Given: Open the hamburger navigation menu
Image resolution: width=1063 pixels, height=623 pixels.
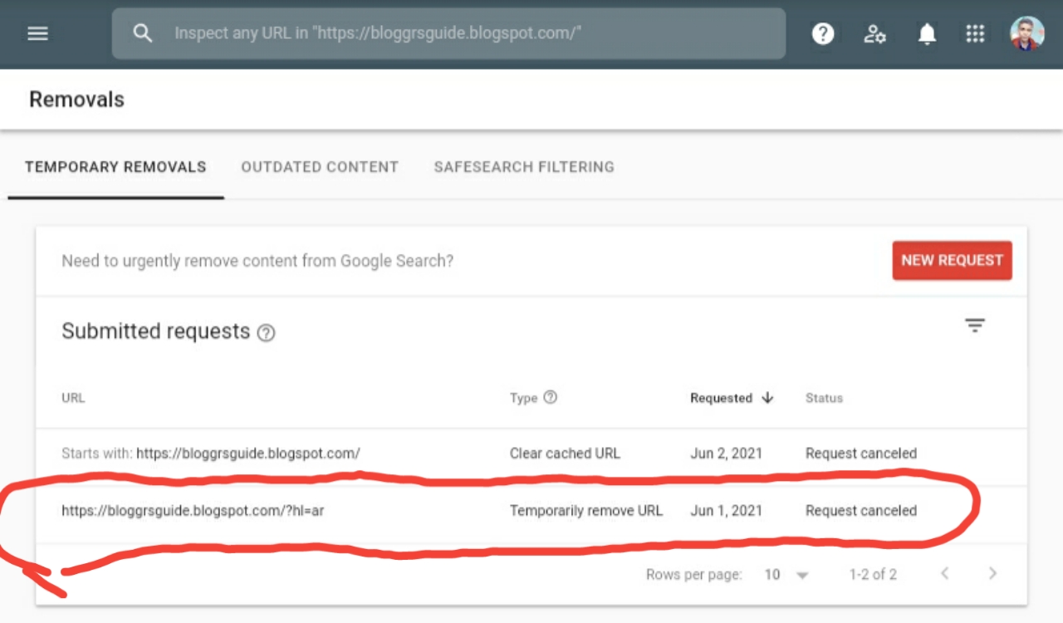Looking at the screenshot, I should tap(37, 33).
